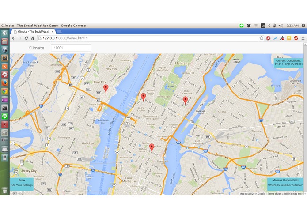This screenshot has height=218, width=307.
Task: Open the Wi-Fi network indicator
Action: 256,26
